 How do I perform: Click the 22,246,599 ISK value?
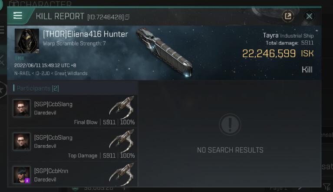coord(278,53)
